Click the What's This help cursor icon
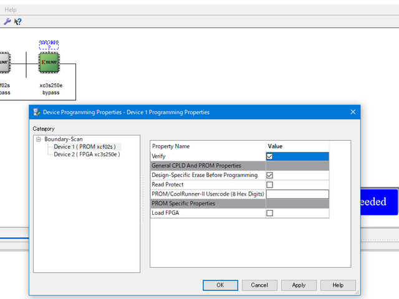Viewport: 399px width, 299px height. click(x=18, y=21)
